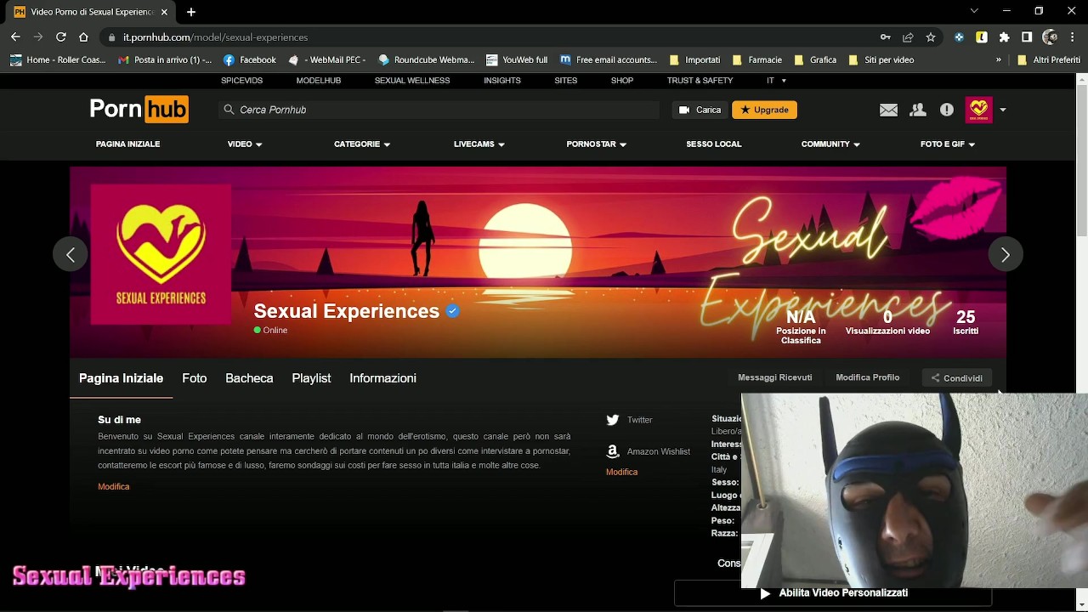Open the notifications alert icon
Screen dimensions: 1088x612
pos(947,110)
